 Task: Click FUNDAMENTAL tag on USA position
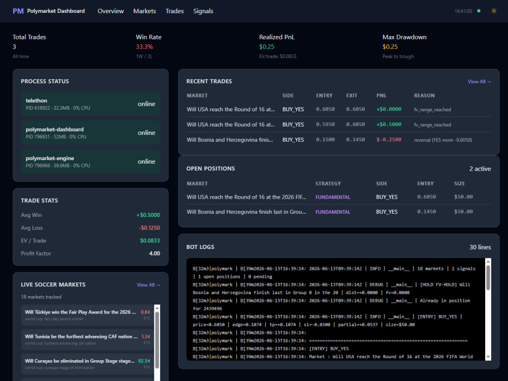click(333, 197)
